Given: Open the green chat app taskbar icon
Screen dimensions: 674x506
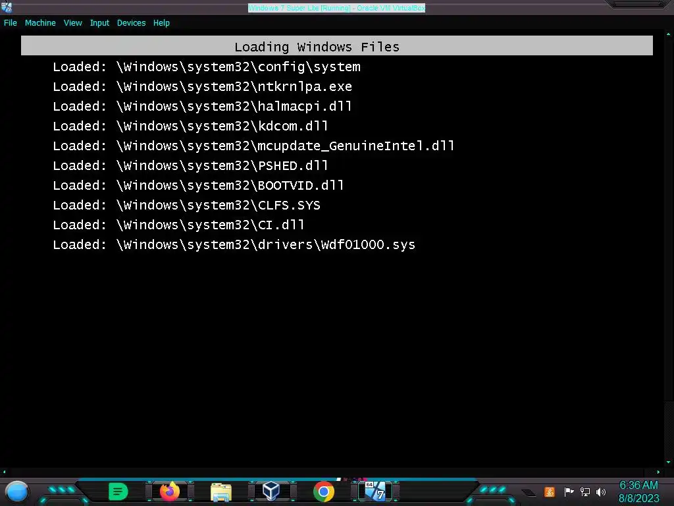Looking at the screenshot, I should pyautogui.click(x=118, y=492).
